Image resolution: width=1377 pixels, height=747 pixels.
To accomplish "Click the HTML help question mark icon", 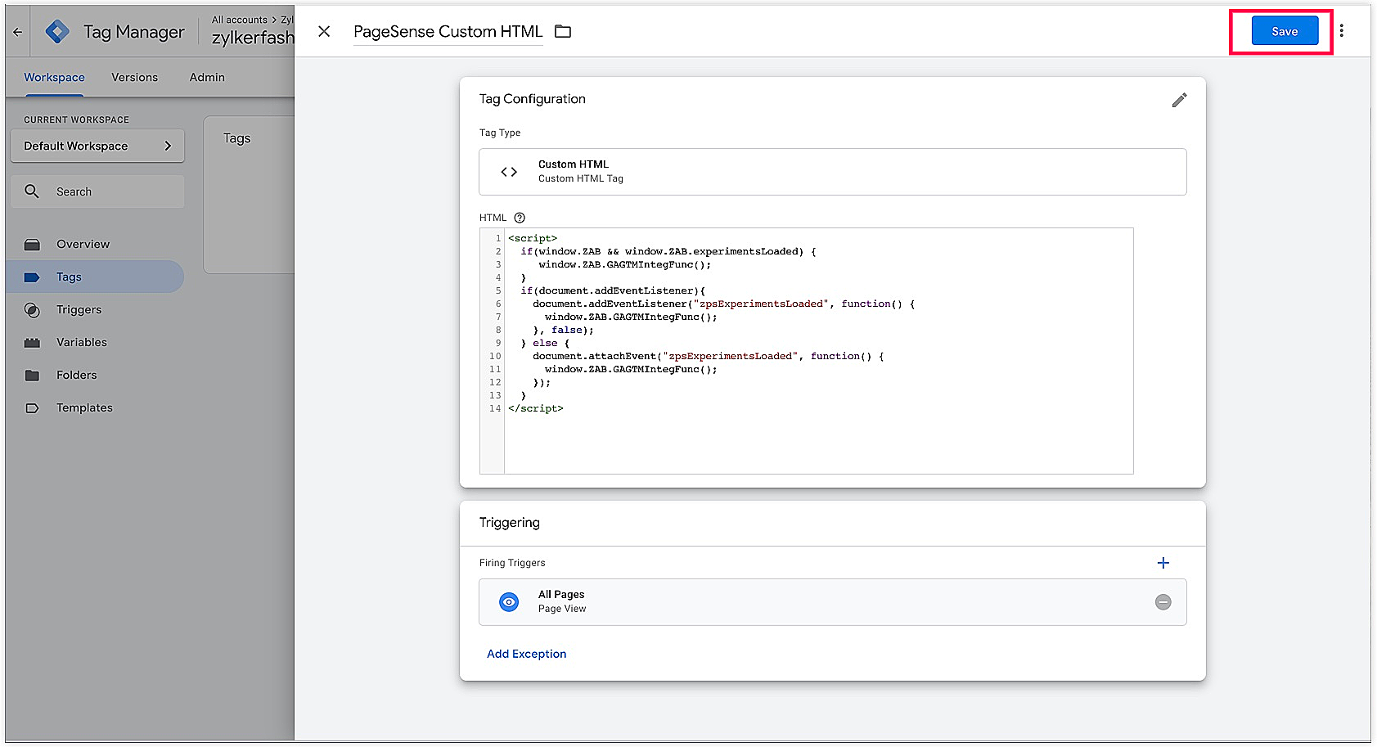I will 519,218.
